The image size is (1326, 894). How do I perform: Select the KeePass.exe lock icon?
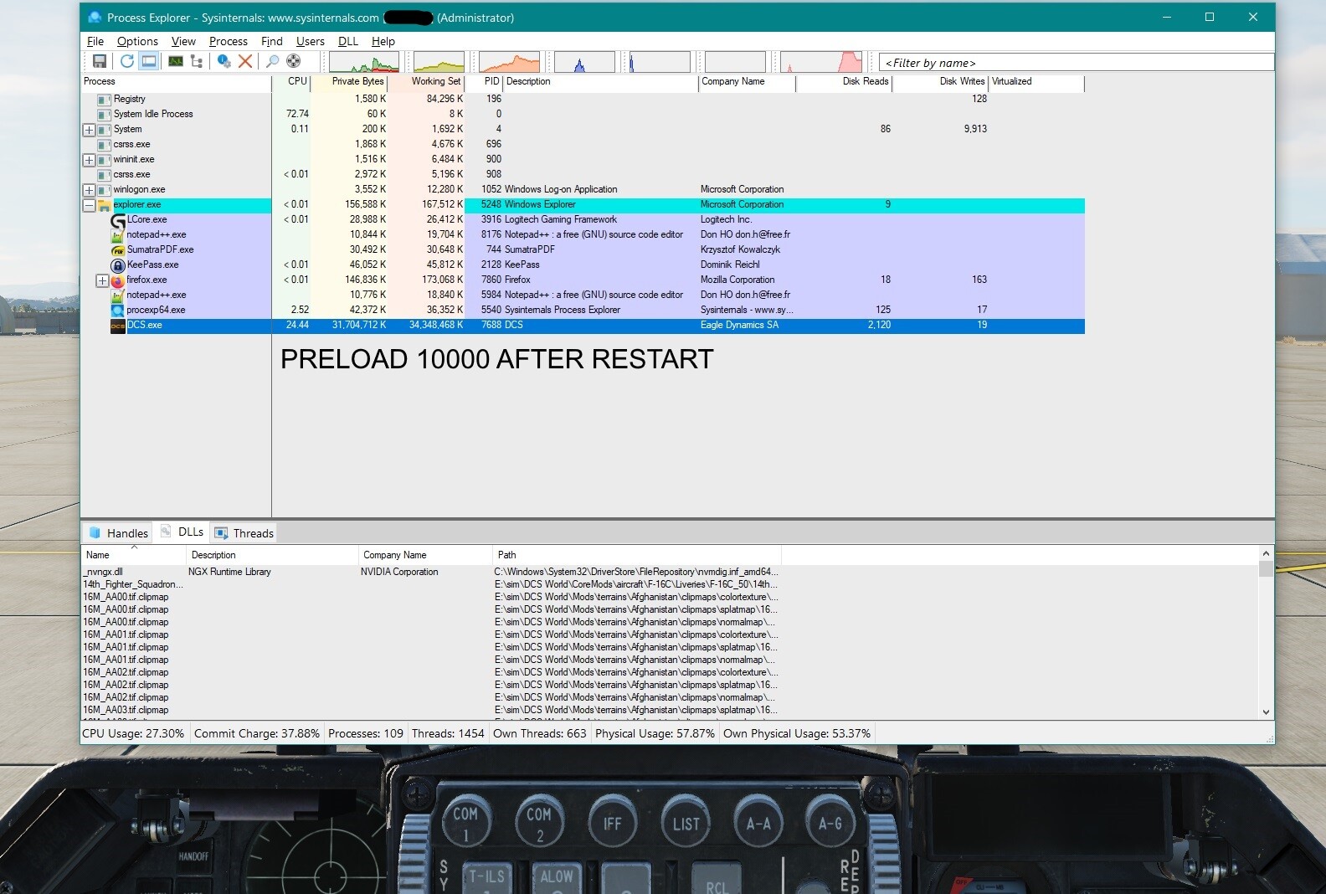tap(118, 265)
